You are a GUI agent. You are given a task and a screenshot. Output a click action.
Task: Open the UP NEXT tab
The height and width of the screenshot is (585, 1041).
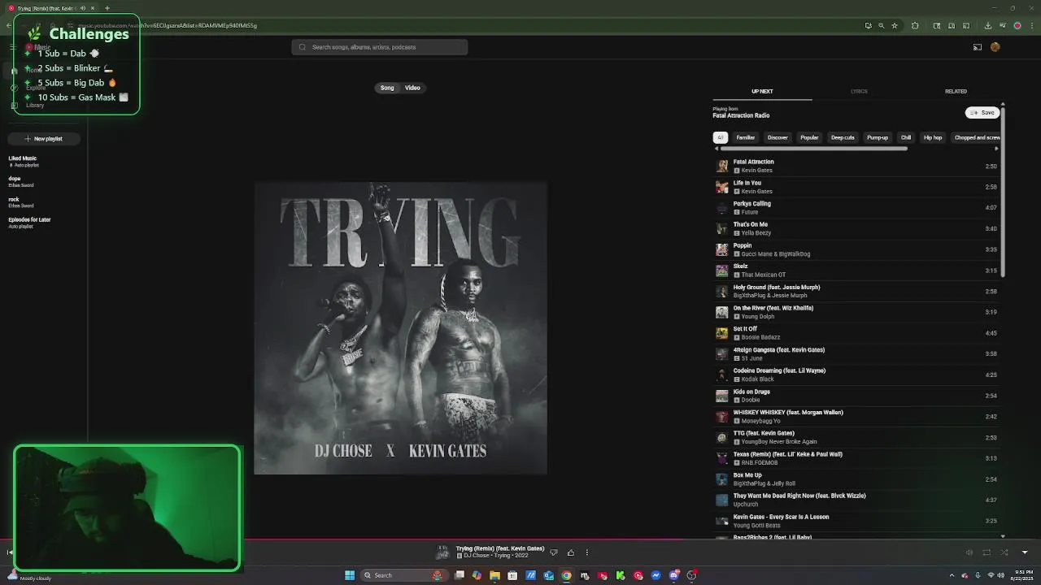pyautogui.click(x=762, y=91)
